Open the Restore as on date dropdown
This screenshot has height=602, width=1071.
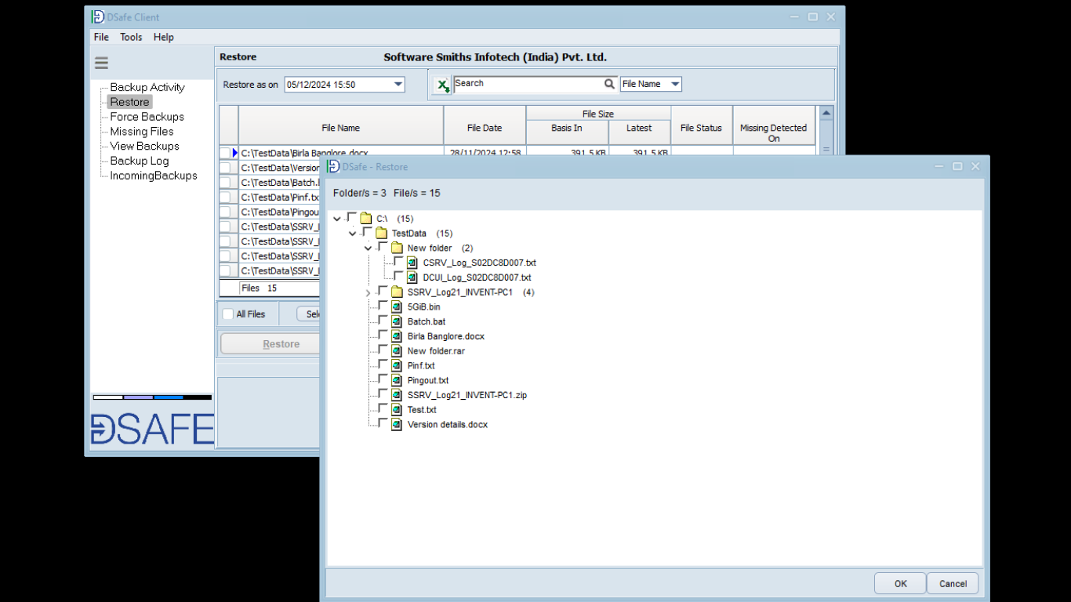pos(398,85)
